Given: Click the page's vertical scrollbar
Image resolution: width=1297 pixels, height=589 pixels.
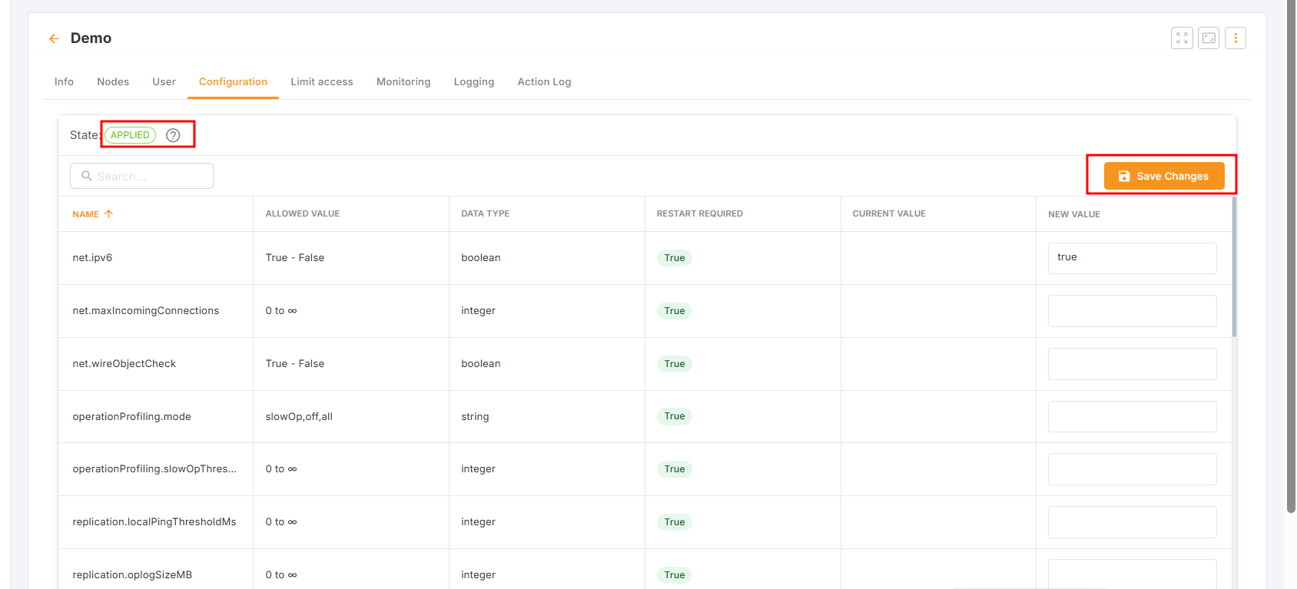Looking at the screenshot, I should (x=1291, y=256).
